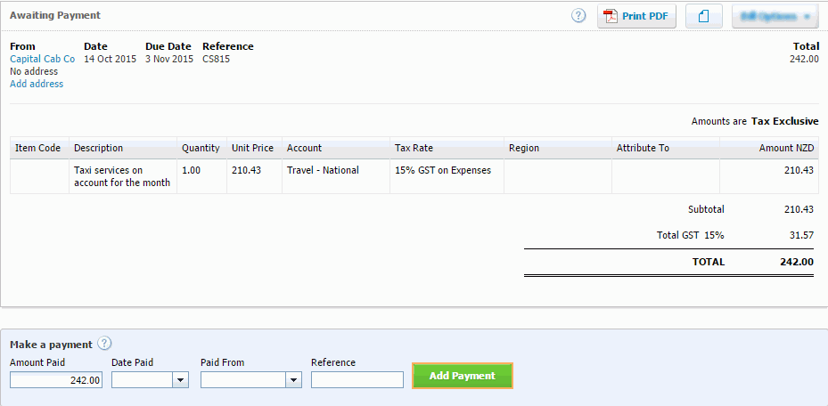The image size is (828, 406).
Task: Click the help icon beside Print PDF
Action: pyautogui.click(x=578, y=16)
